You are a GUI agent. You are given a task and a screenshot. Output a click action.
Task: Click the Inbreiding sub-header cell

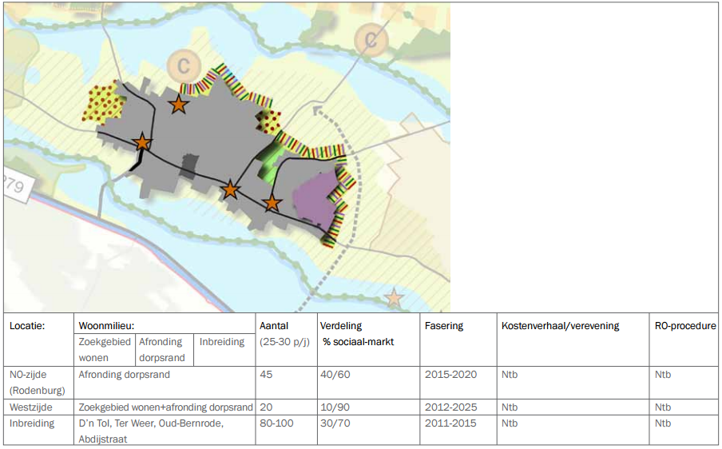pos(224,349)
